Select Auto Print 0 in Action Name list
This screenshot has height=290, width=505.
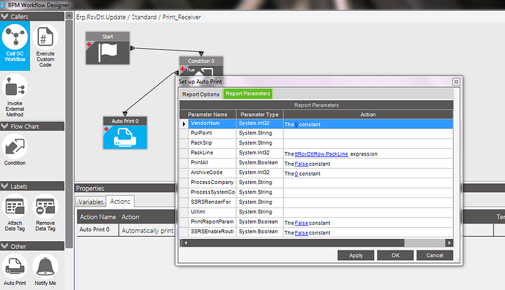[x=97, y=229]
